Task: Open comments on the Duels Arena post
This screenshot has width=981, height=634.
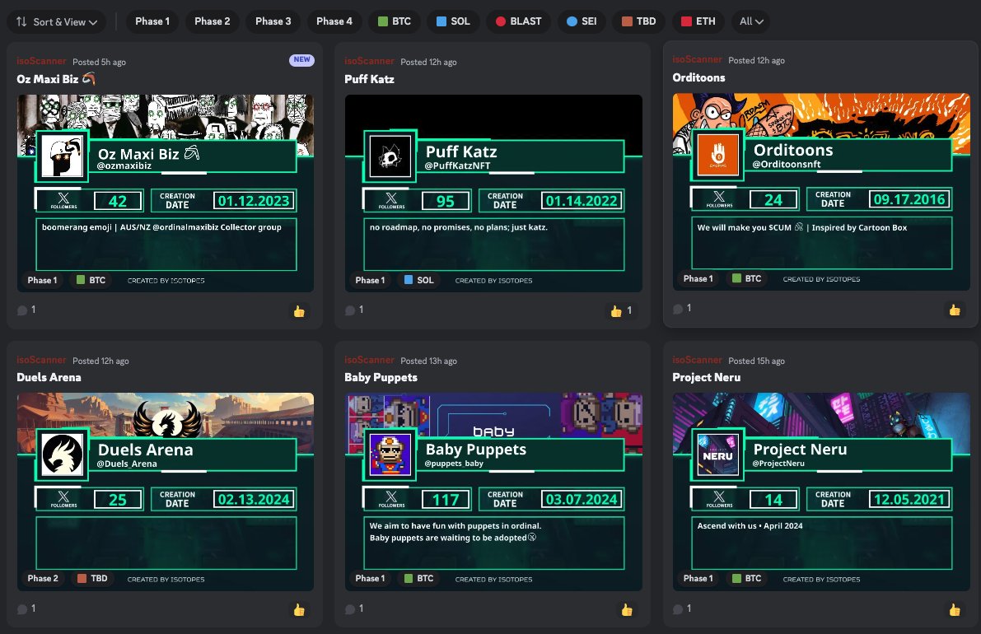Action: click(21, 608)
